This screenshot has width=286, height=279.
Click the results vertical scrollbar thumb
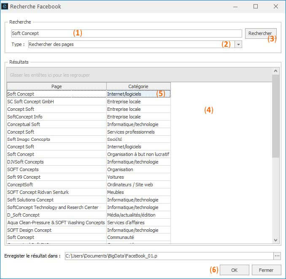pyautogui.click(x=275, y=116)
